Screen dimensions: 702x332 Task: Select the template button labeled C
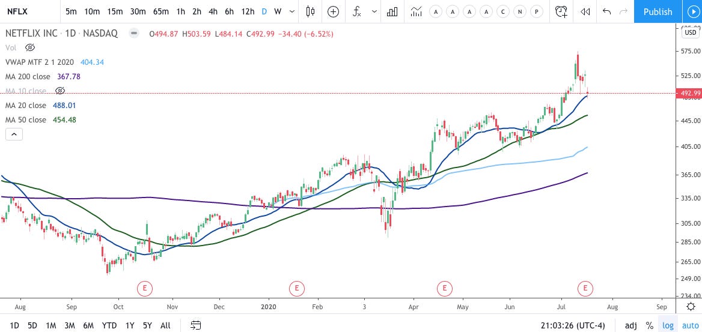[x=503, y=12]
